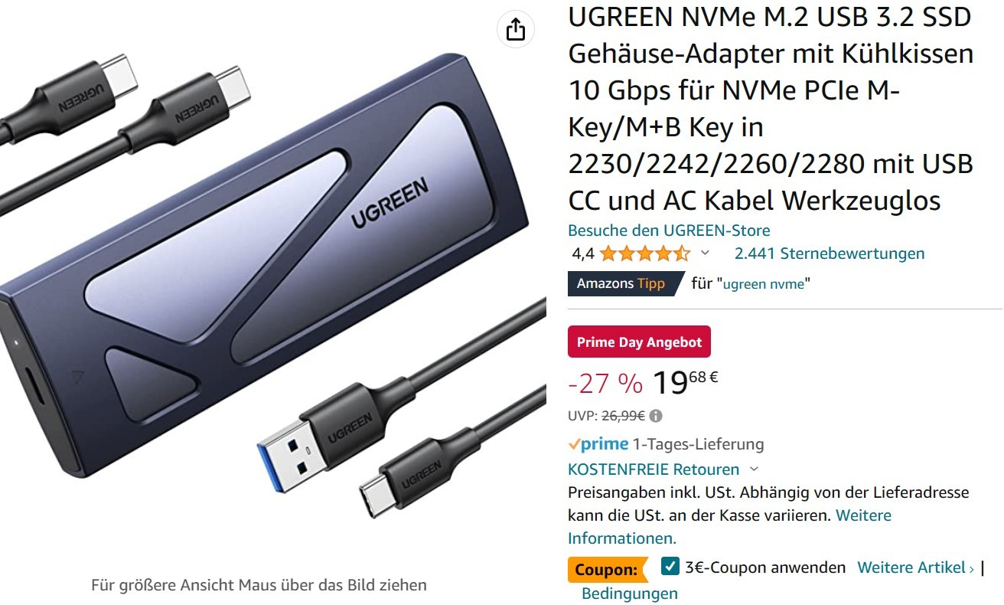Visit the UGREEN-Store link
Image resolution: width=1004 pixels, height=605 pixels.
coord(669,231)
